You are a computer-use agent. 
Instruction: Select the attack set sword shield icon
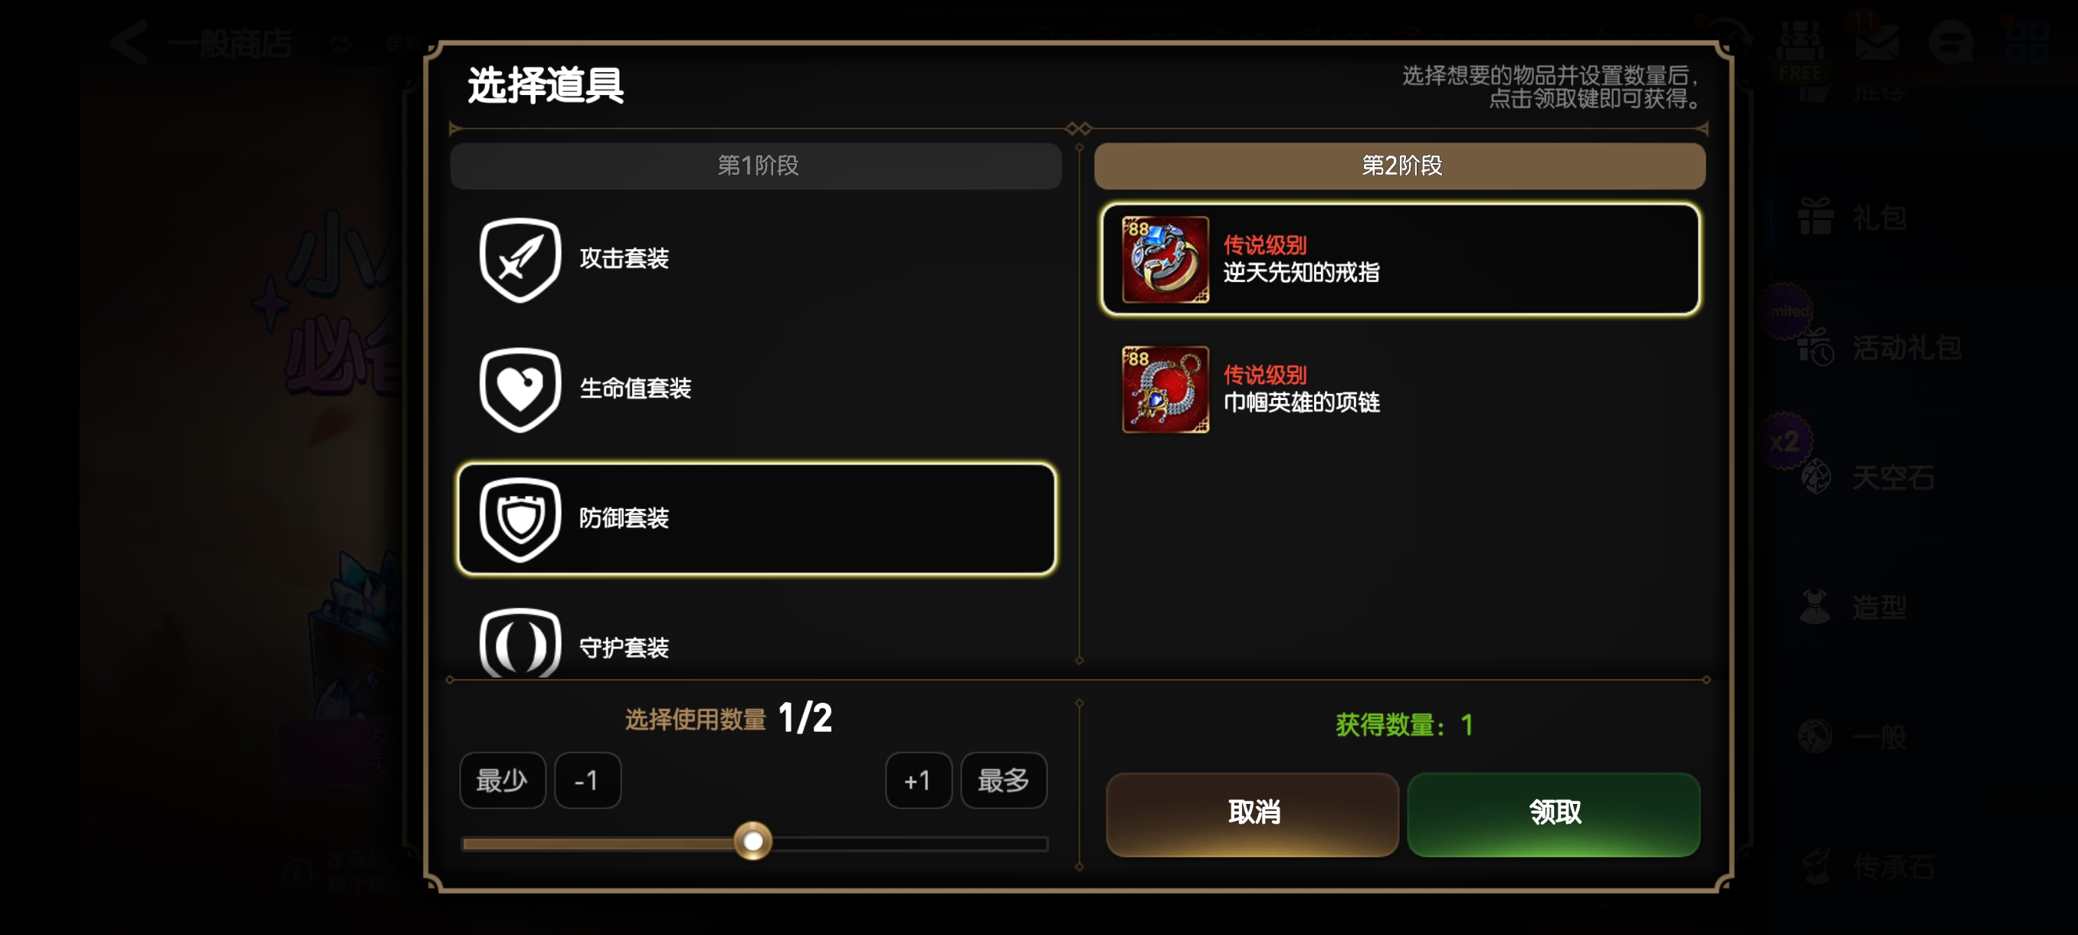[520, 259]
